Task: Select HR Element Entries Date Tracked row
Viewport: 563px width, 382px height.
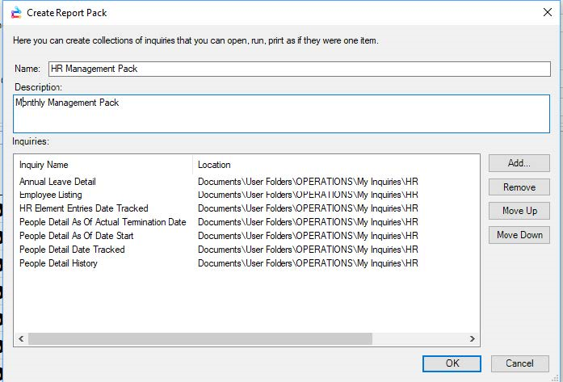Action: [x=84, y=208]
